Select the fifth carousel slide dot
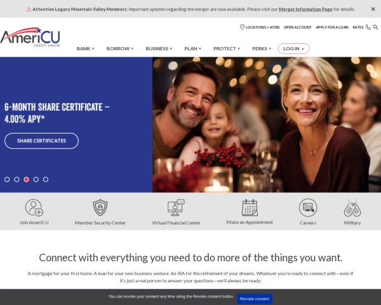The width and height of the screenshot is (381, 305). pos(46,179)
